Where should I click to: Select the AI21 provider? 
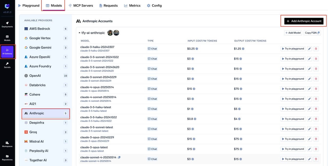click(x=46, y=104)
